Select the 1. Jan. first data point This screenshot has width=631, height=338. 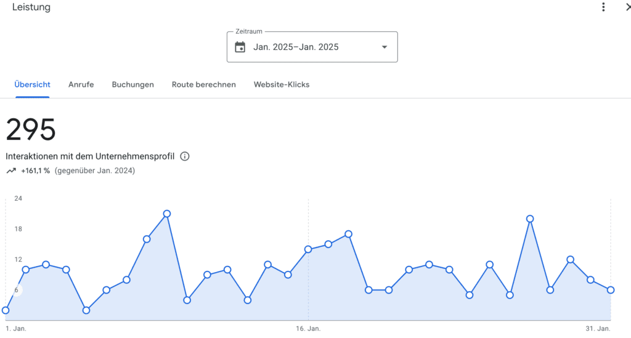coord(6,310)
